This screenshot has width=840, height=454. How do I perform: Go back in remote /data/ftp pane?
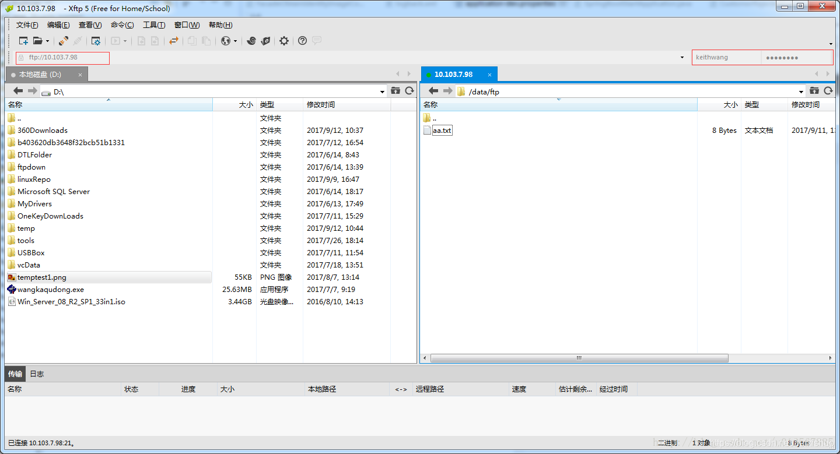(x=433, y=91)
